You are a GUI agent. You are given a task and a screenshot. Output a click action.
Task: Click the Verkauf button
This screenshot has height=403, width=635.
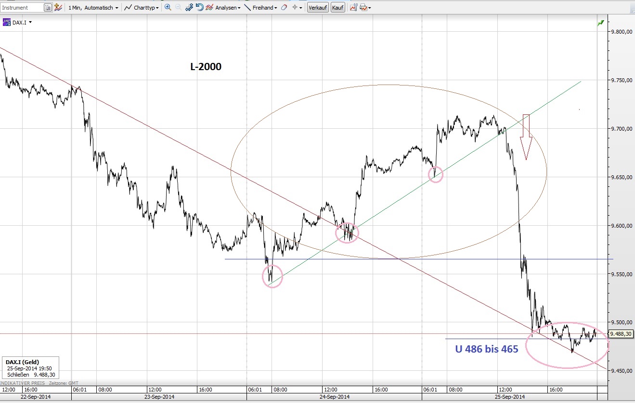pyautogui.click(x=318, y=7)
